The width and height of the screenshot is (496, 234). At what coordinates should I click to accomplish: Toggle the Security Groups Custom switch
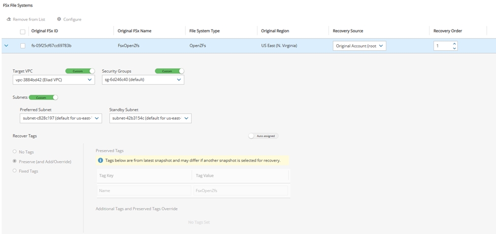[x=170, y=71]
